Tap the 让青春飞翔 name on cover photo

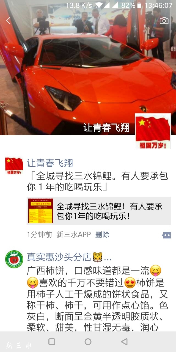[107, 128]
